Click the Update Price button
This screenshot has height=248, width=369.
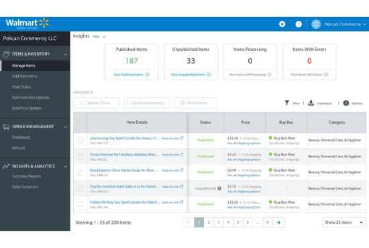96,103
